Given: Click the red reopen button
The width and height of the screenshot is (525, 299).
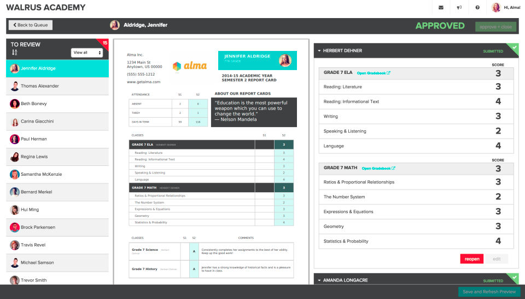Looking at the screenshot, I should click(x=472, y=259).
